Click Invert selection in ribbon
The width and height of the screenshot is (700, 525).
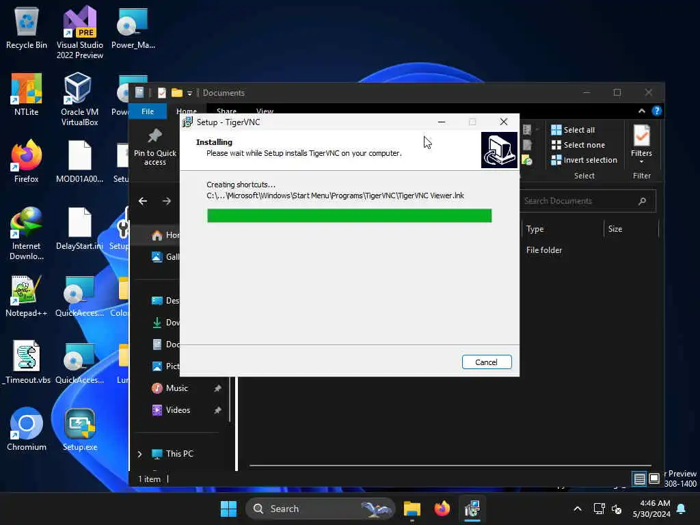[x=584, y=160]
